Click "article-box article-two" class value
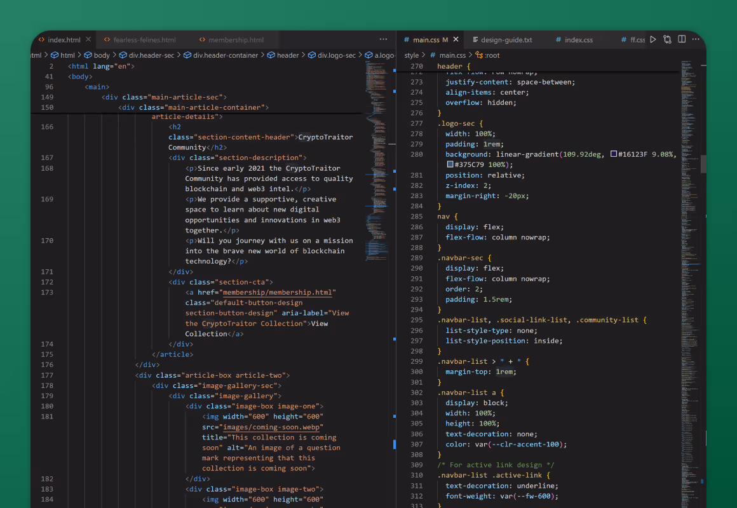Viewport: 737px width, 508px height. (x=233, y=375)
